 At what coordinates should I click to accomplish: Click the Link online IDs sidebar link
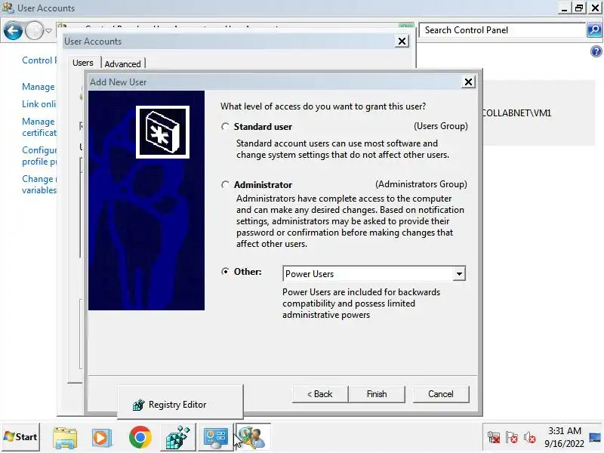coord(39,104)
